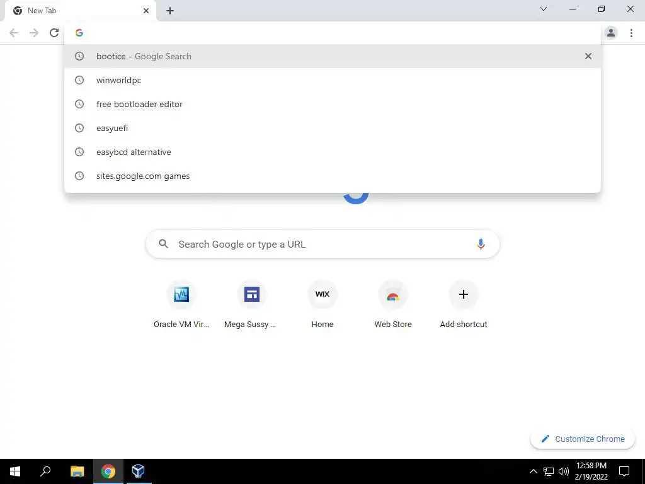645x484 pixels.
Task: Choose the free bootloader editor suggestion
Action: (333, 104)
